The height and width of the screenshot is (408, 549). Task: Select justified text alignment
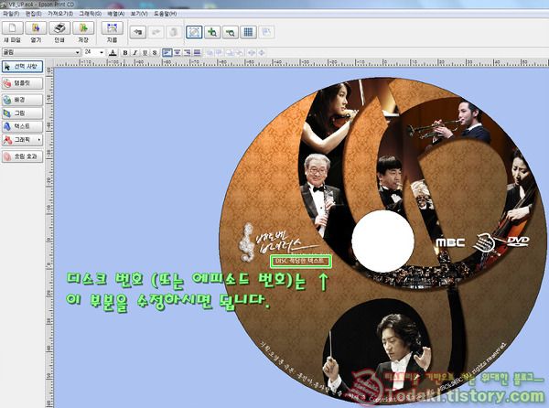click(x=197, y=52)
